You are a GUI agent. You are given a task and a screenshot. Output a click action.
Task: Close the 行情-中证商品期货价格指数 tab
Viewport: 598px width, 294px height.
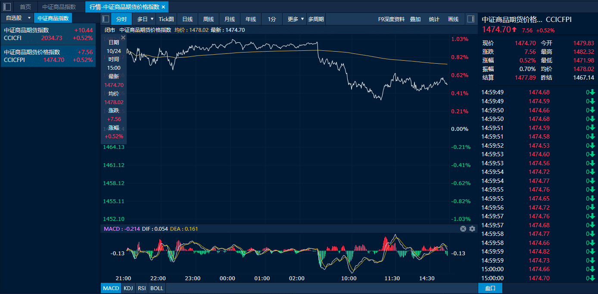[x=163, y=7]
